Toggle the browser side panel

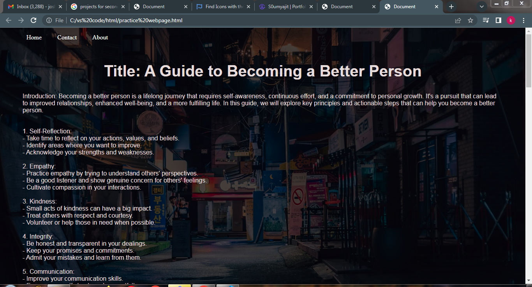click(498, 20)
